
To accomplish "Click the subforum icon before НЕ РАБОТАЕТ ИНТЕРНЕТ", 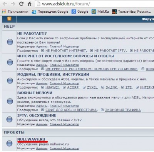I will click(42, 50).
